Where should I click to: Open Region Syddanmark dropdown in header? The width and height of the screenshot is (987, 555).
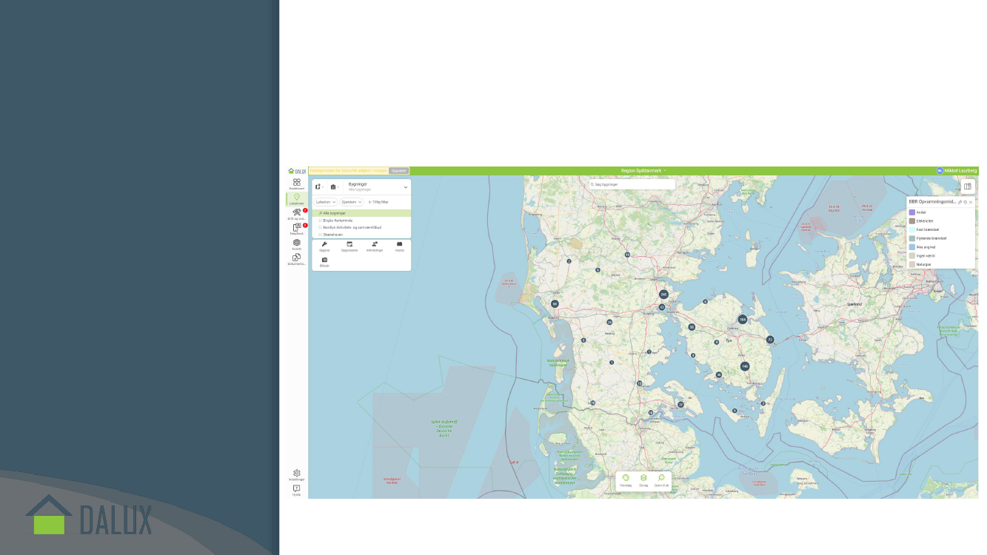[643, 171]
